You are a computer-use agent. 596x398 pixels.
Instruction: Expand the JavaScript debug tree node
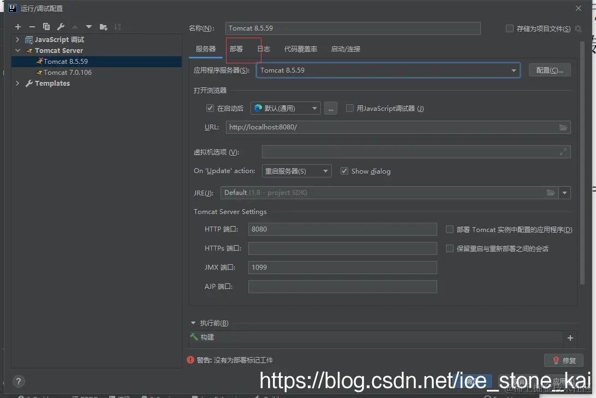17,39
